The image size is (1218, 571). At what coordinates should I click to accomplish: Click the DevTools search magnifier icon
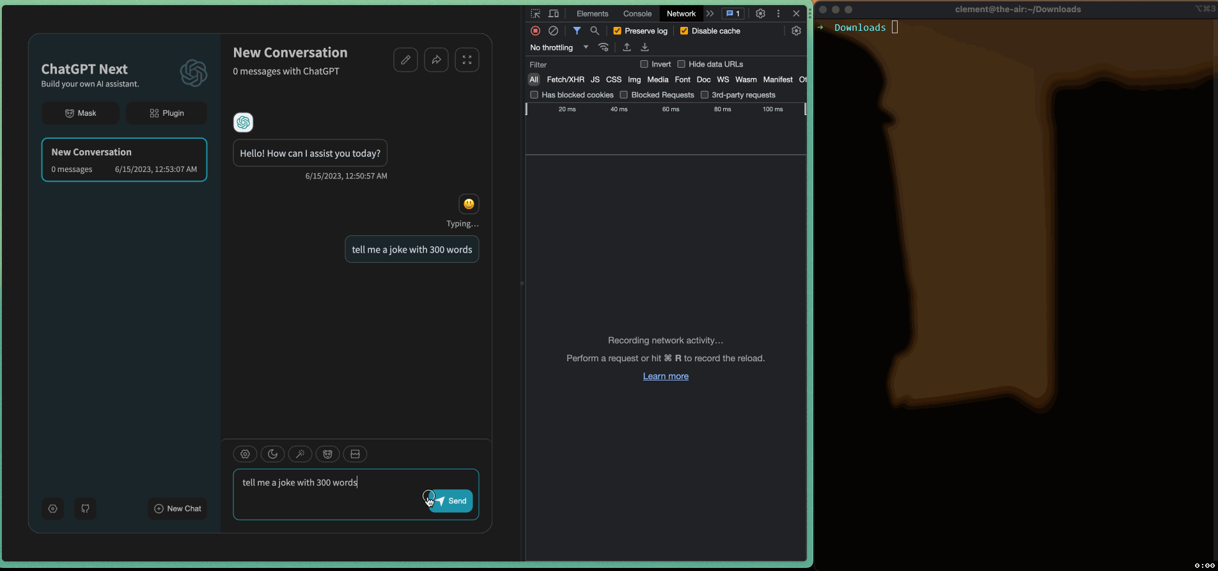click(595, 31)
